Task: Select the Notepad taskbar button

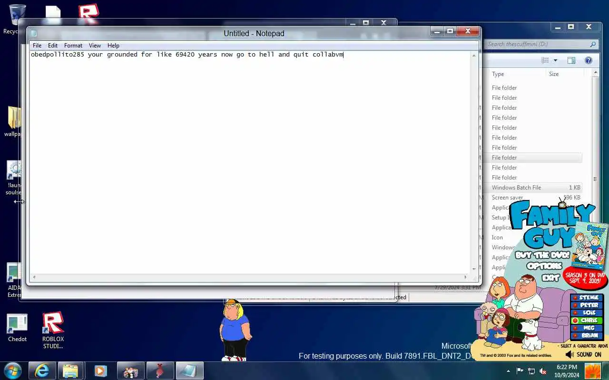Action: pyautogui.click(x=189, y=371)
